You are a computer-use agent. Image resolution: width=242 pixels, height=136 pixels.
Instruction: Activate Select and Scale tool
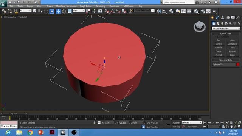click(x=70, y=11)
